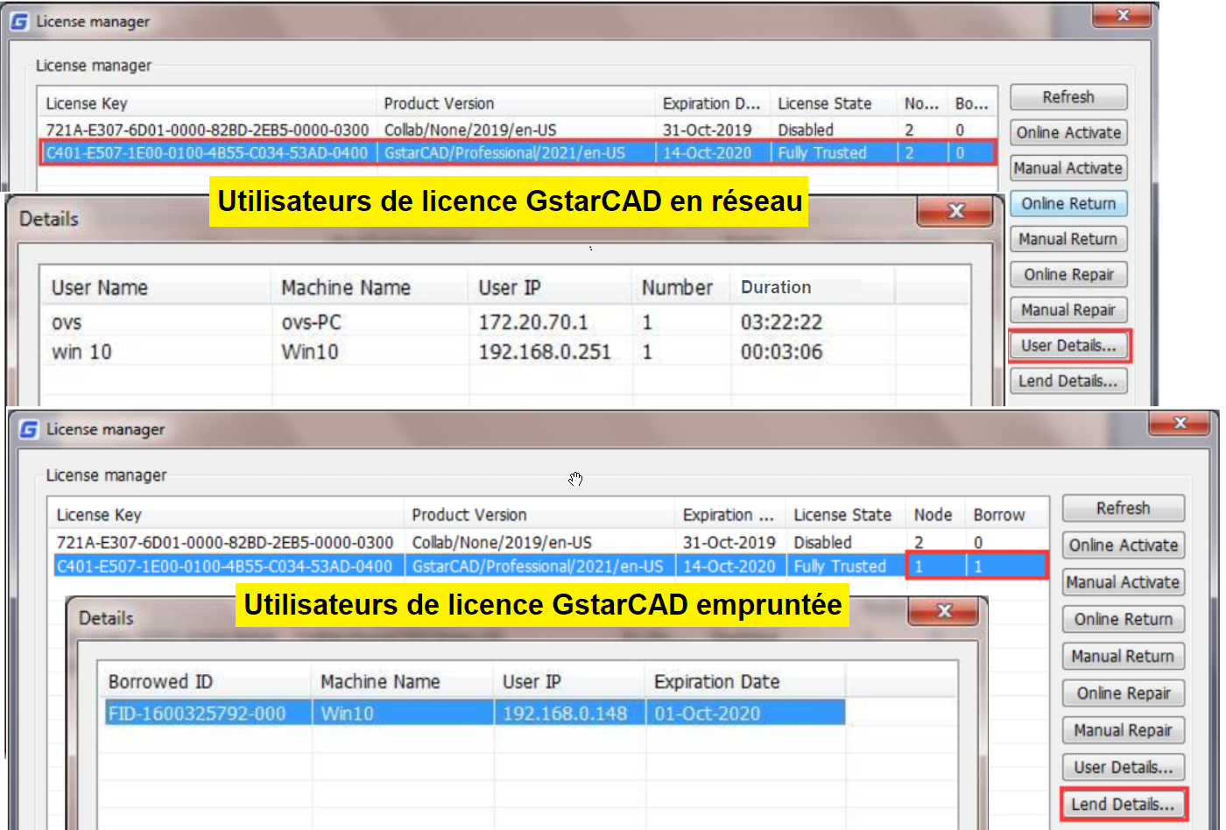This screenshot has width=1226, height=830.
Task: Click Online Return in the upper License manager
Action: (1068, 204)
